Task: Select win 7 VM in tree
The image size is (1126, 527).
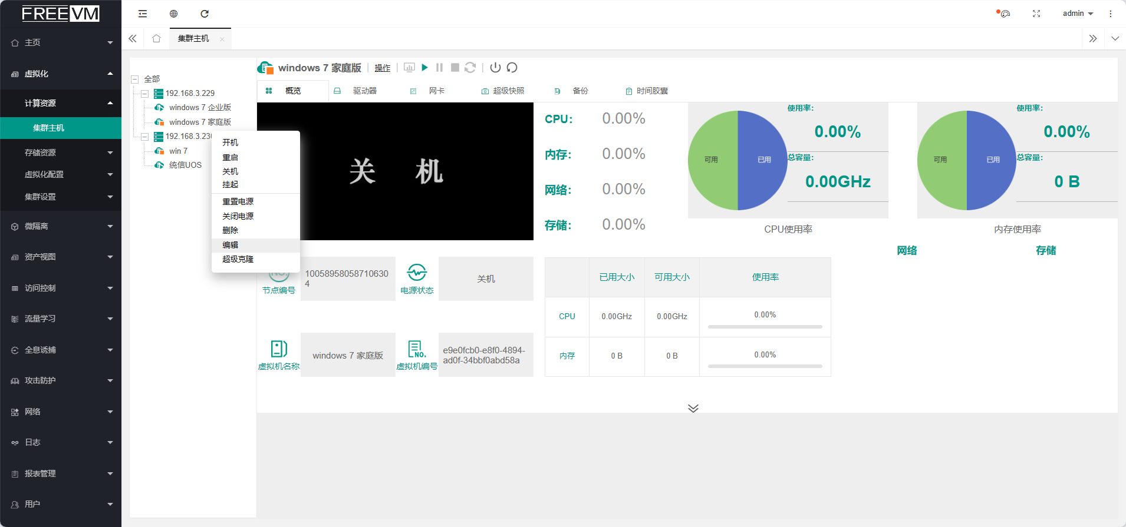Action: pyautogui.click(x=178, y=151)
